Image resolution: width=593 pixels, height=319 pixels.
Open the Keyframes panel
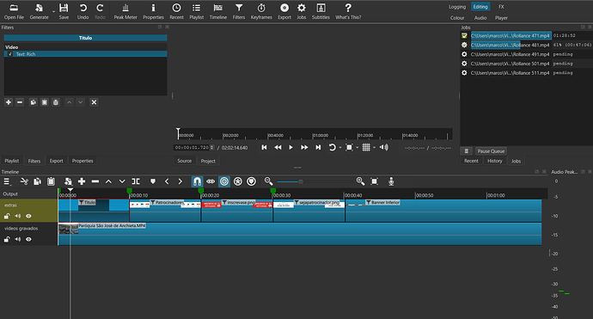coord(261,11)
